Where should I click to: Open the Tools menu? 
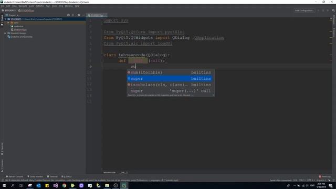click(x=55, y=6)
